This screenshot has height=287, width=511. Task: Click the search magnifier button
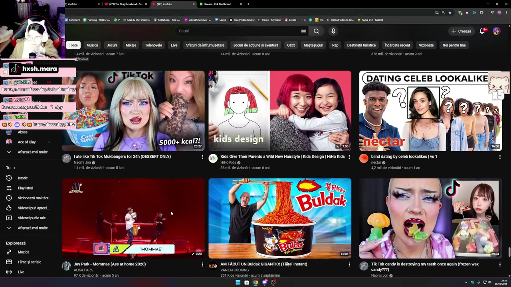316,31
